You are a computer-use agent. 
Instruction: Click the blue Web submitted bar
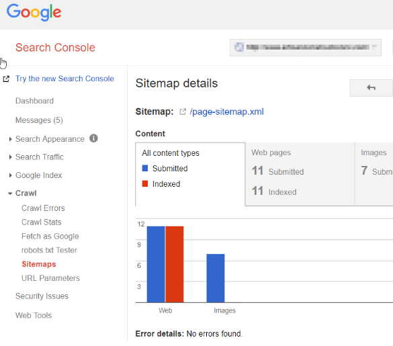pyautogui.click(x=156, y=264)
